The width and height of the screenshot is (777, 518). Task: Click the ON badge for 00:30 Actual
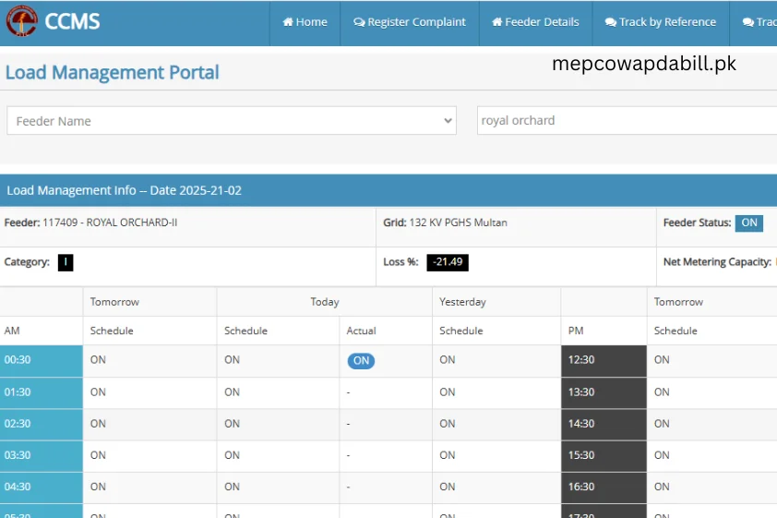point(361,361)
